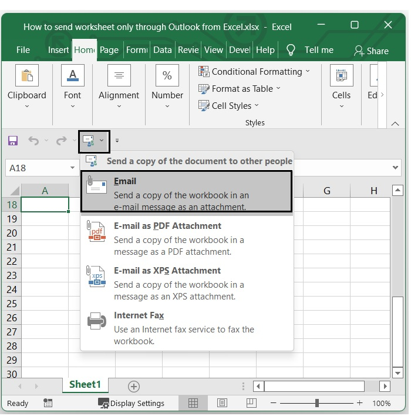Open the Undo history dropdown arrow
Viewport: 411px width, 416px height.
point(46,140)
